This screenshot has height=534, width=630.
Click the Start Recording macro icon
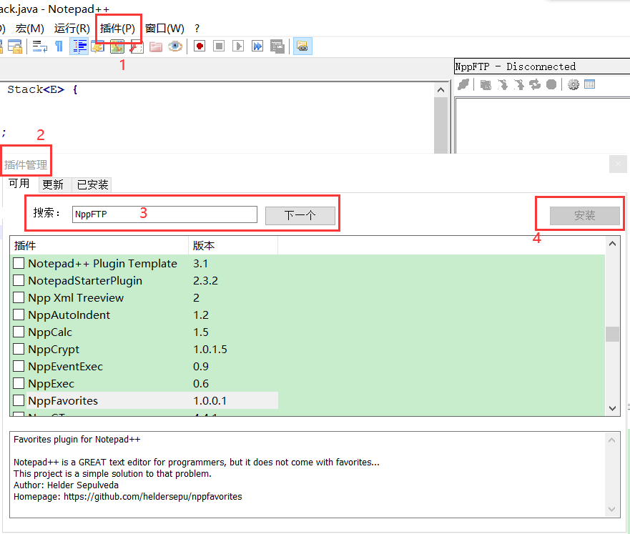[200, 46]
